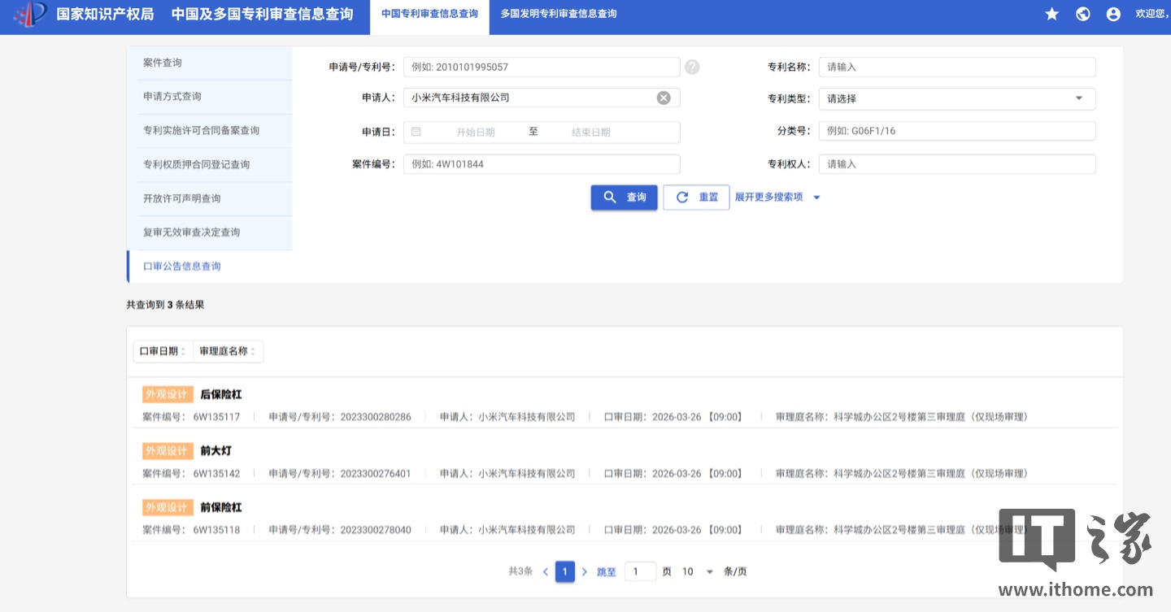
Task: Open the 前大灯 design result entry
Action: coord(215,450)
